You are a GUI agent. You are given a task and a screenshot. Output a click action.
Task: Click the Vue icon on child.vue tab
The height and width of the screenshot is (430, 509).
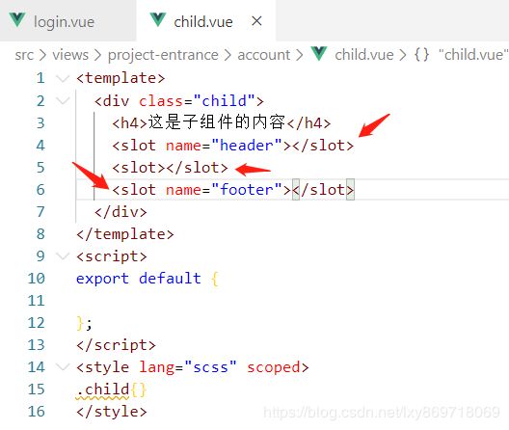pyautogui.click(x=158, y=20)
